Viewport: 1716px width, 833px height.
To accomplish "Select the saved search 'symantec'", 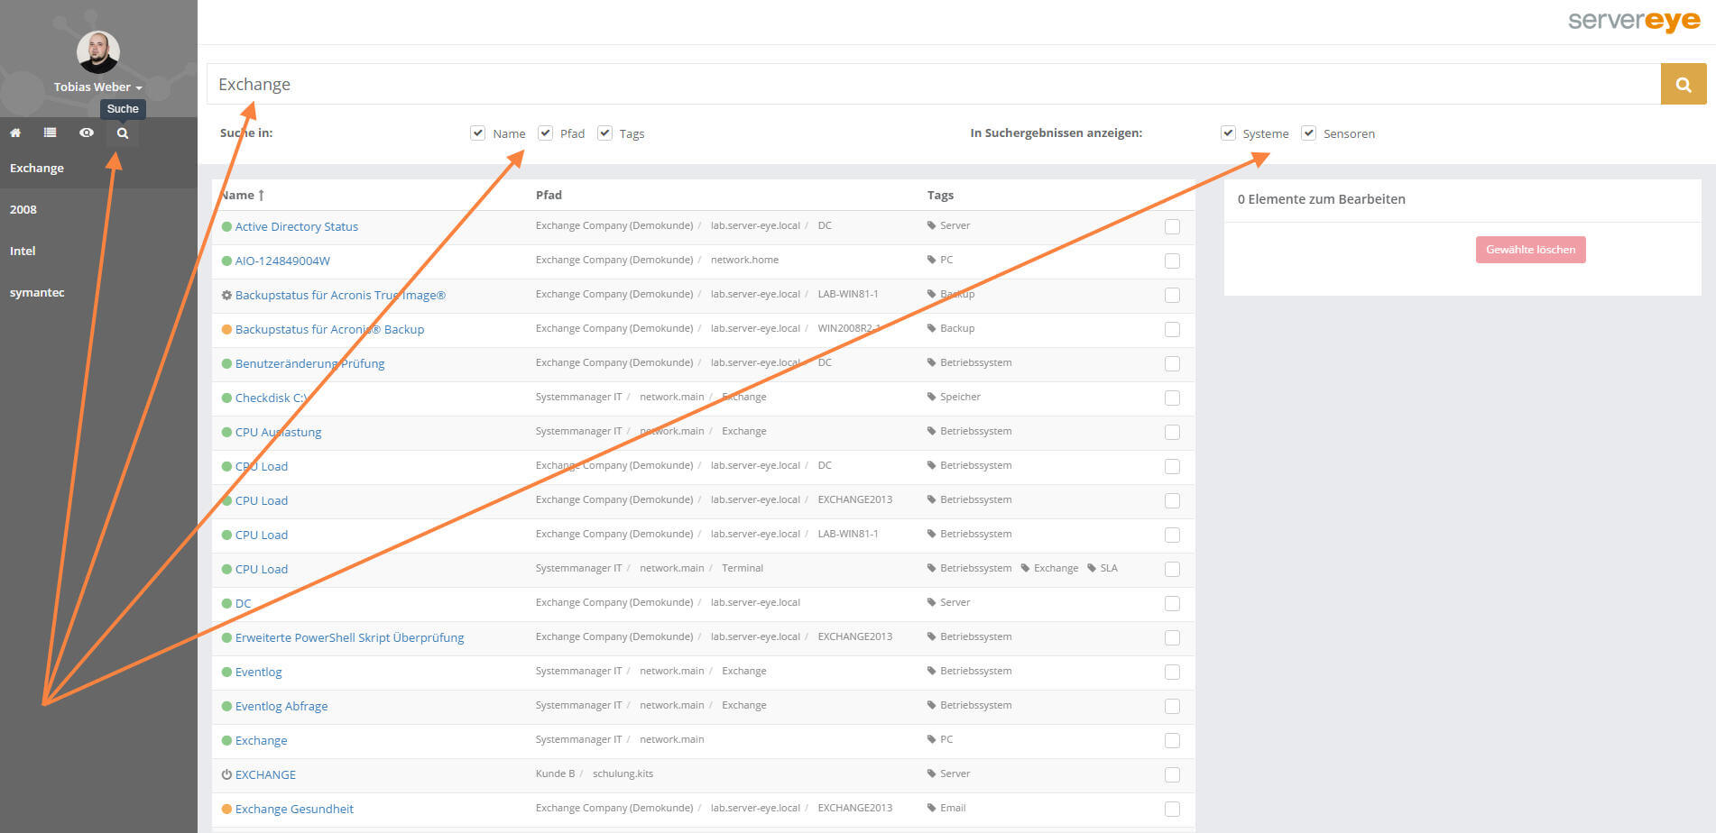I will 37,292.
